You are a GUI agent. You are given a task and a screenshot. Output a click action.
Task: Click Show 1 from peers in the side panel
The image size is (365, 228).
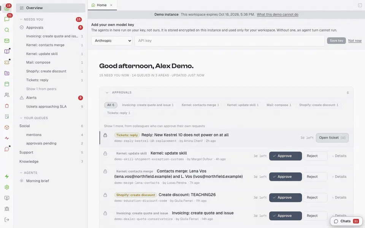(41, 89)
